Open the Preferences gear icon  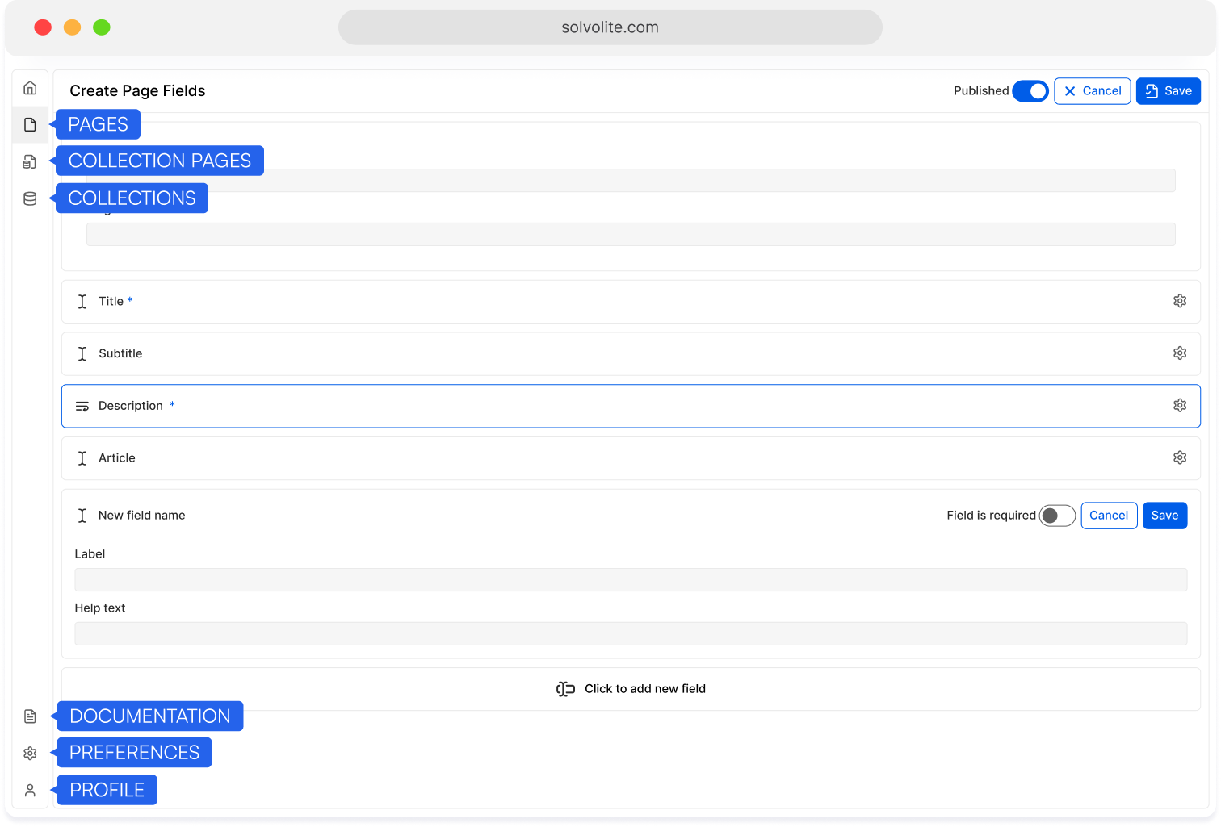30,753
